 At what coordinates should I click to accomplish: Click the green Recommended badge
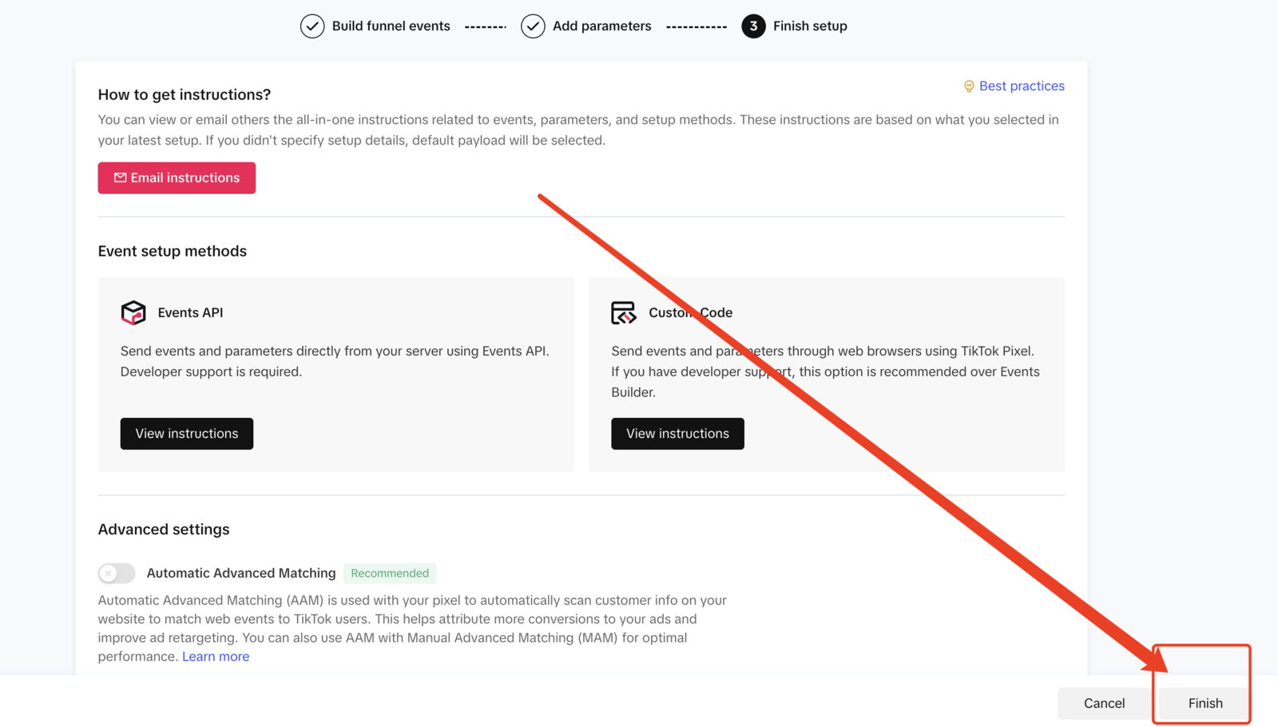tap(390, 573)
